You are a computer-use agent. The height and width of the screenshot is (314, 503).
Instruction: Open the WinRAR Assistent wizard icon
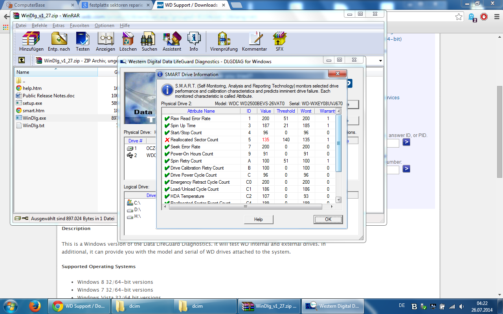point(172,42)
